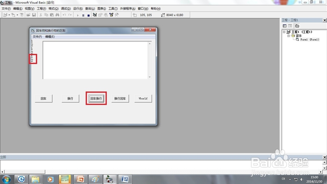Select the 窗体 folder in project tree
This screenshot has width=327, height=184.
tap(299, 36)
